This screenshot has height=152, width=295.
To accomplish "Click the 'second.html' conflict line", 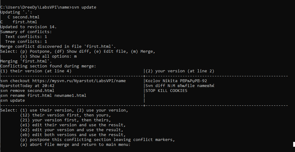I will point(23,17).
